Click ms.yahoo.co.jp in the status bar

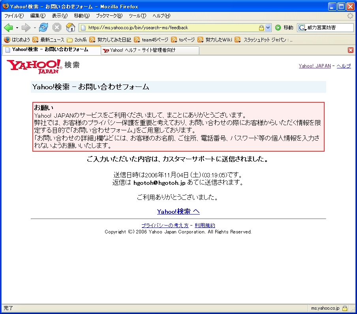pos(325,308)
